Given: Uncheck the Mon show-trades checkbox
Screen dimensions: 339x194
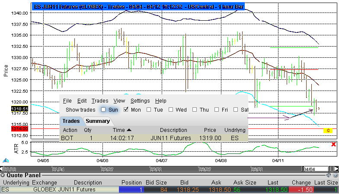Looking at the screenshot, I should 126,110.
